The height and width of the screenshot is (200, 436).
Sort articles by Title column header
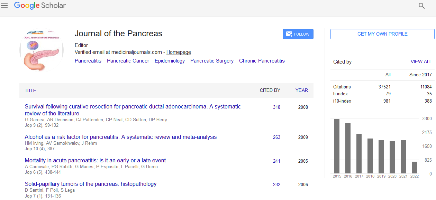[30, 91]
